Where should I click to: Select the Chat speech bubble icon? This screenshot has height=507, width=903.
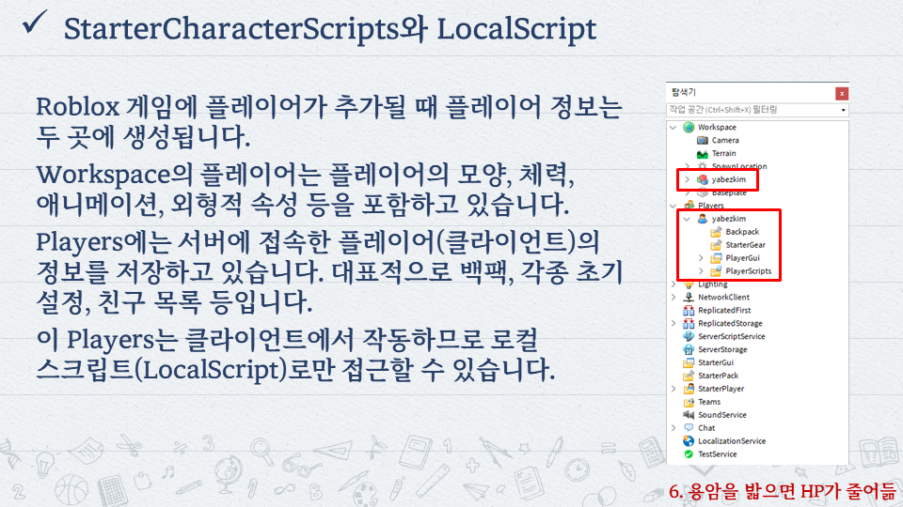coord(689,428)
